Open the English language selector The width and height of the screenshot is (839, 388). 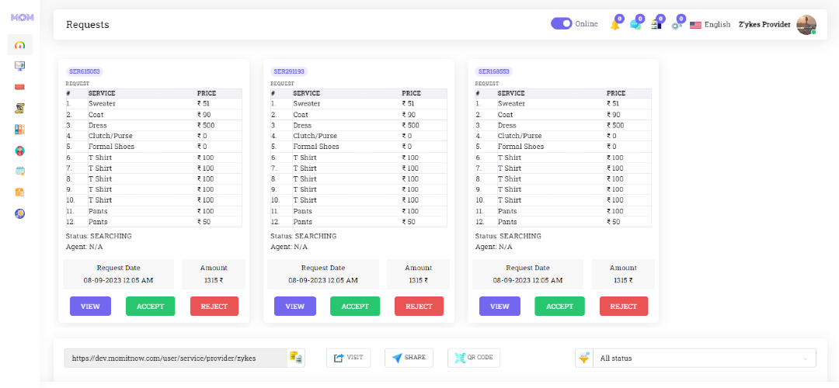[x=710, y=25]
